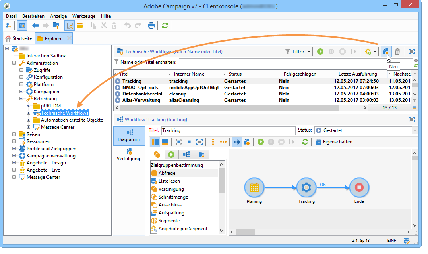Image resolution: width=428 pixels, height=254 pixels.
Task: Expand the Technische Workflows folder node
Action: click(28, 113)
